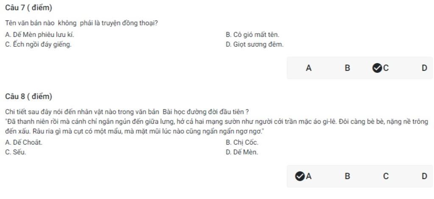
Task: Select answer A for Câu 7
Action: pos(309,68)
